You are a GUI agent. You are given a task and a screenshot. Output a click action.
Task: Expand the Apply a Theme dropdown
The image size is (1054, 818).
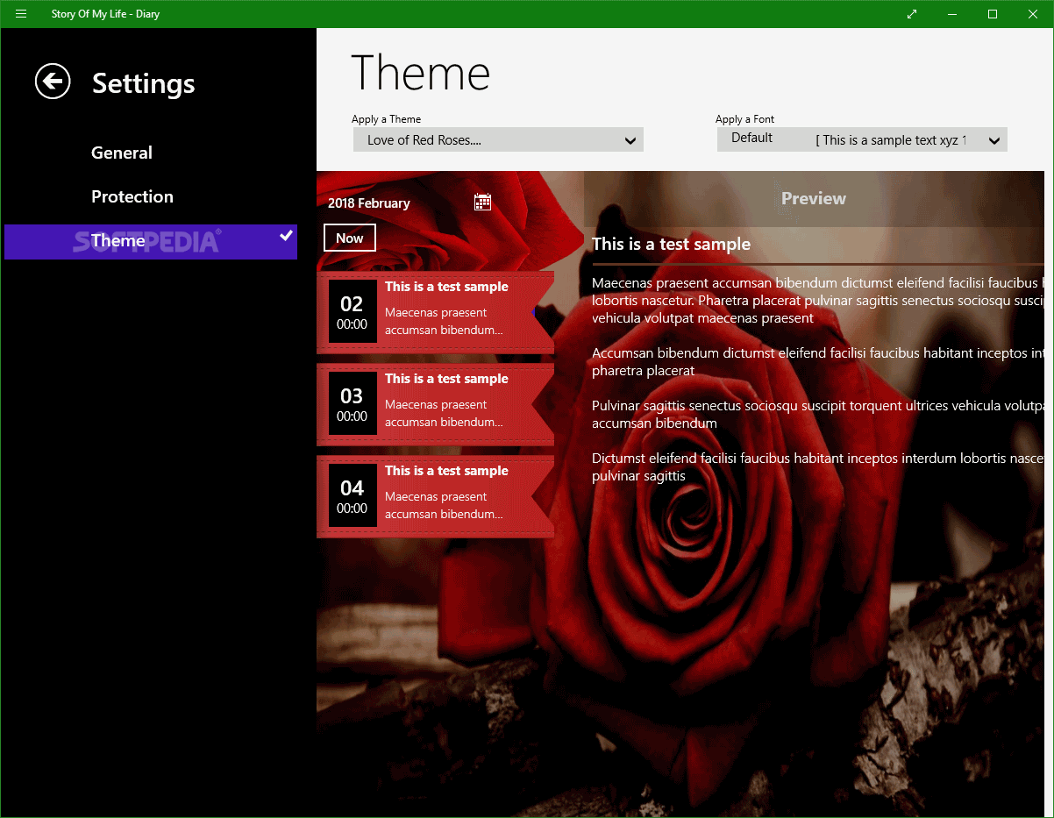point(498,139)
